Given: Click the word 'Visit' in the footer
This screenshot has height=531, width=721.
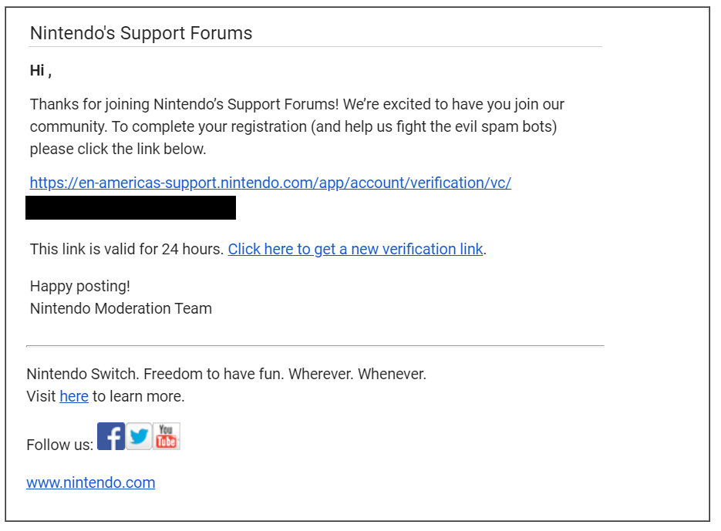Looking at the screenshot, I should coord(42,396).
